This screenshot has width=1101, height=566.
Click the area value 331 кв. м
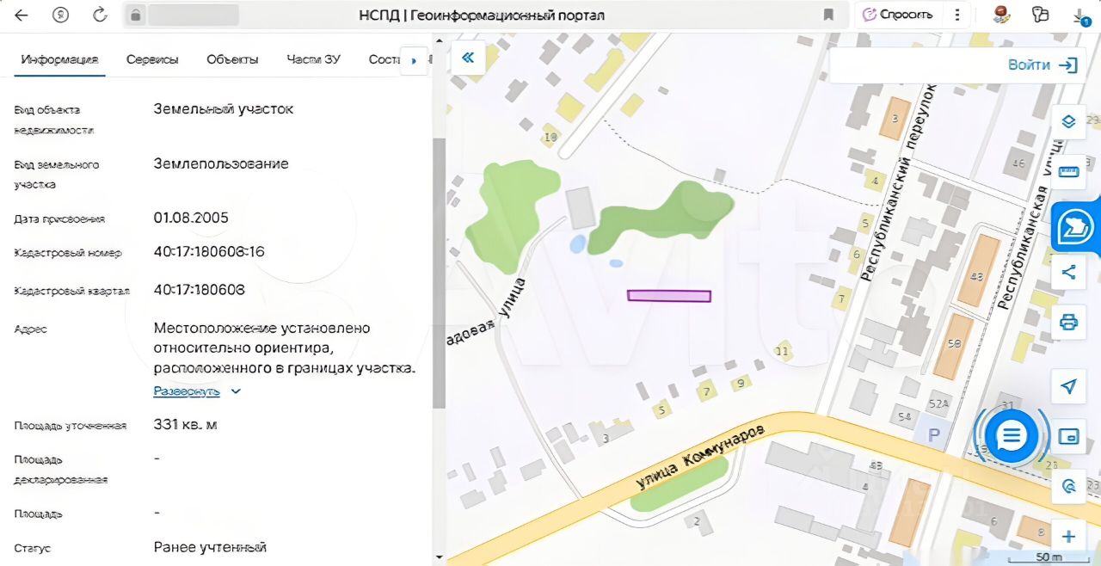pyautogui.click(x=185, y=424)
